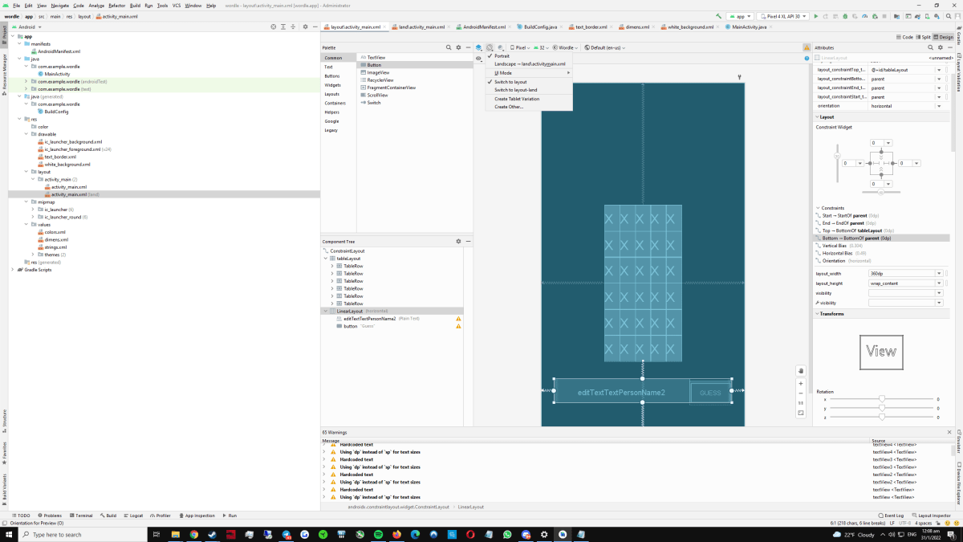Click warning icon beside editTextTextPersonName2

pos(458,319)
